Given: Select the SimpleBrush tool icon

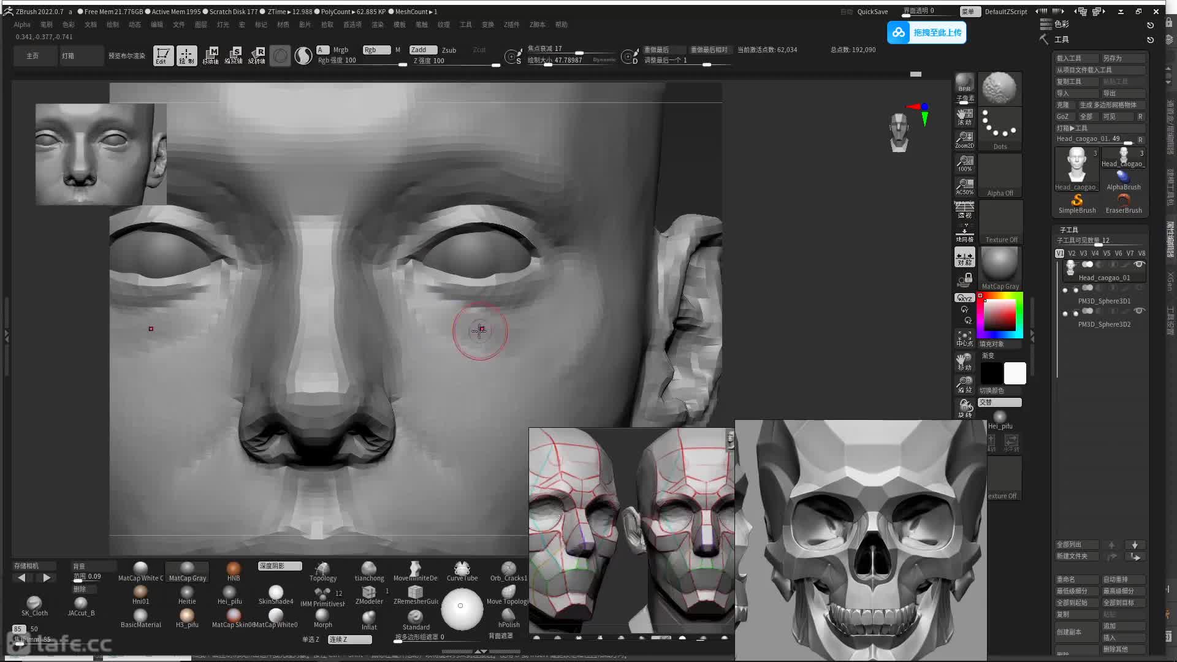Looking at the screenshot, I should point(1077,204).
